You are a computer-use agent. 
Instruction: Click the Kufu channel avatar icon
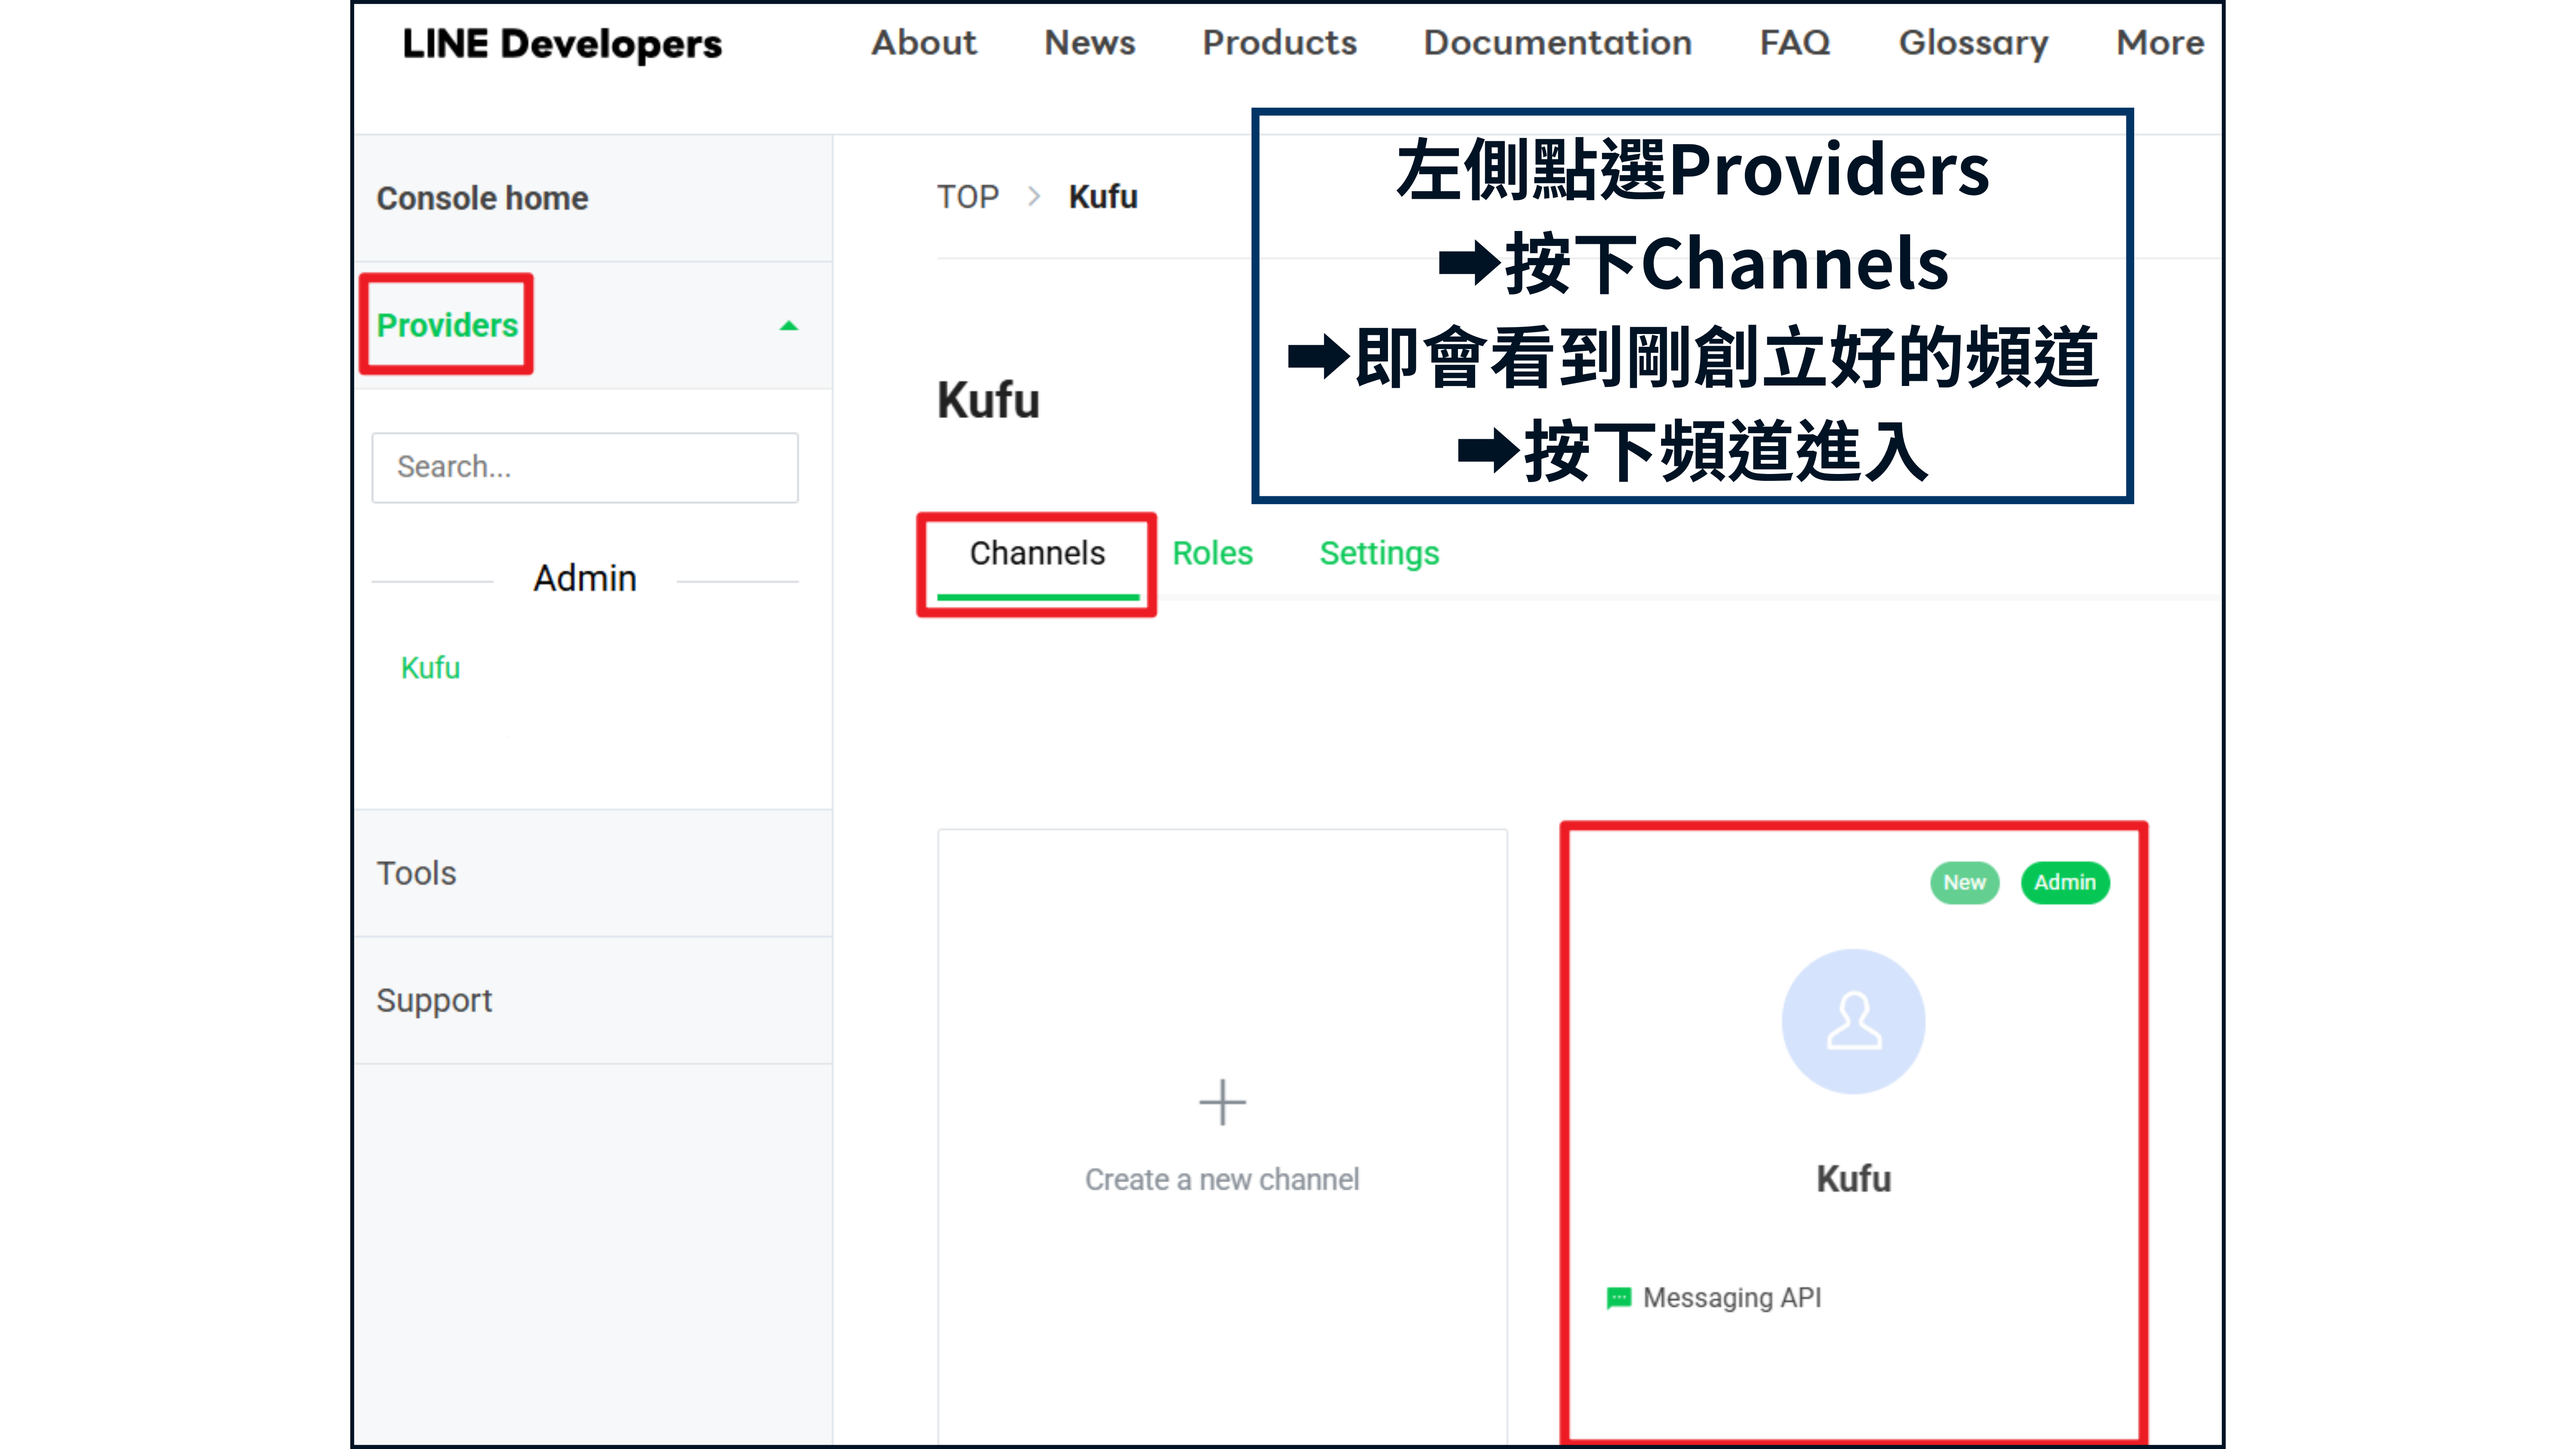(x=1853, y=1021)
